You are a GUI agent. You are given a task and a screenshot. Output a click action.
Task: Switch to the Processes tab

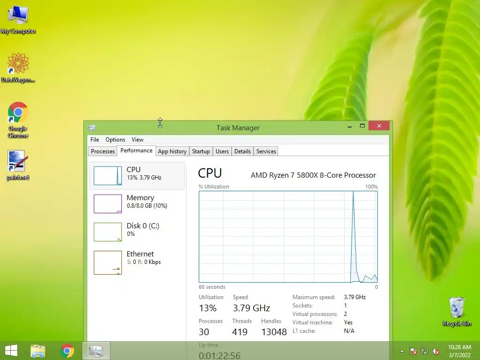coord(103,151)
